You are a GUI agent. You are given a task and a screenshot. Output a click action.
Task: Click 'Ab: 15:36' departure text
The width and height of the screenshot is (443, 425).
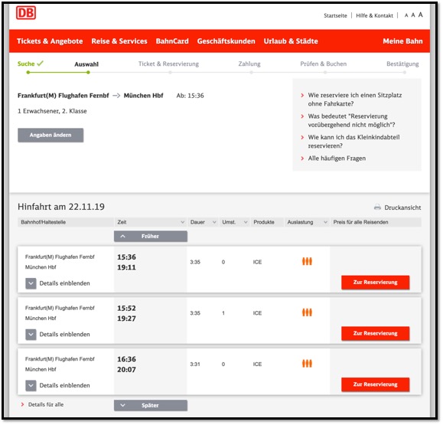(x=190, y=96)
